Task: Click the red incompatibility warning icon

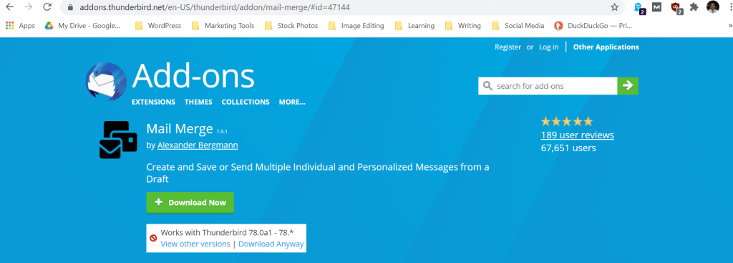Action: pos(153,238)
